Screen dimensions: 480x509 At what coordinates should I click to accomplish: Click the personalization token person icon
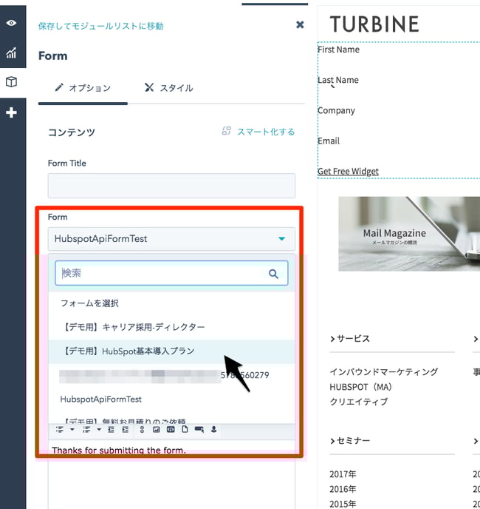(x=213, y=429)
